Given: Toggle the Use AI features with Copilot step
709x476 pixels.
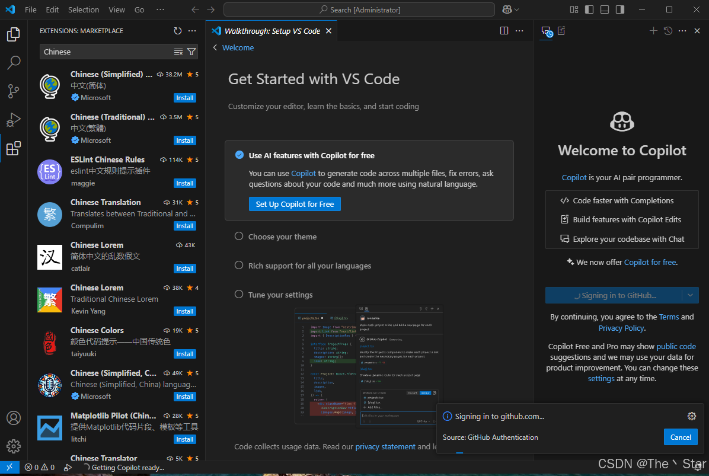Looking at the screenshot, I should [x=239, y=155].
